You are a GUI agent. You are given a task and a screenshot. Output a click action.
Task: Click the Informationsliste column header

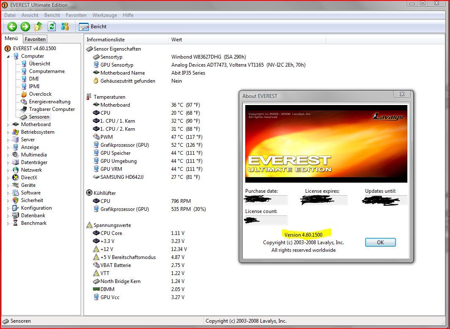pyautogui.click(x=126, y=40)
